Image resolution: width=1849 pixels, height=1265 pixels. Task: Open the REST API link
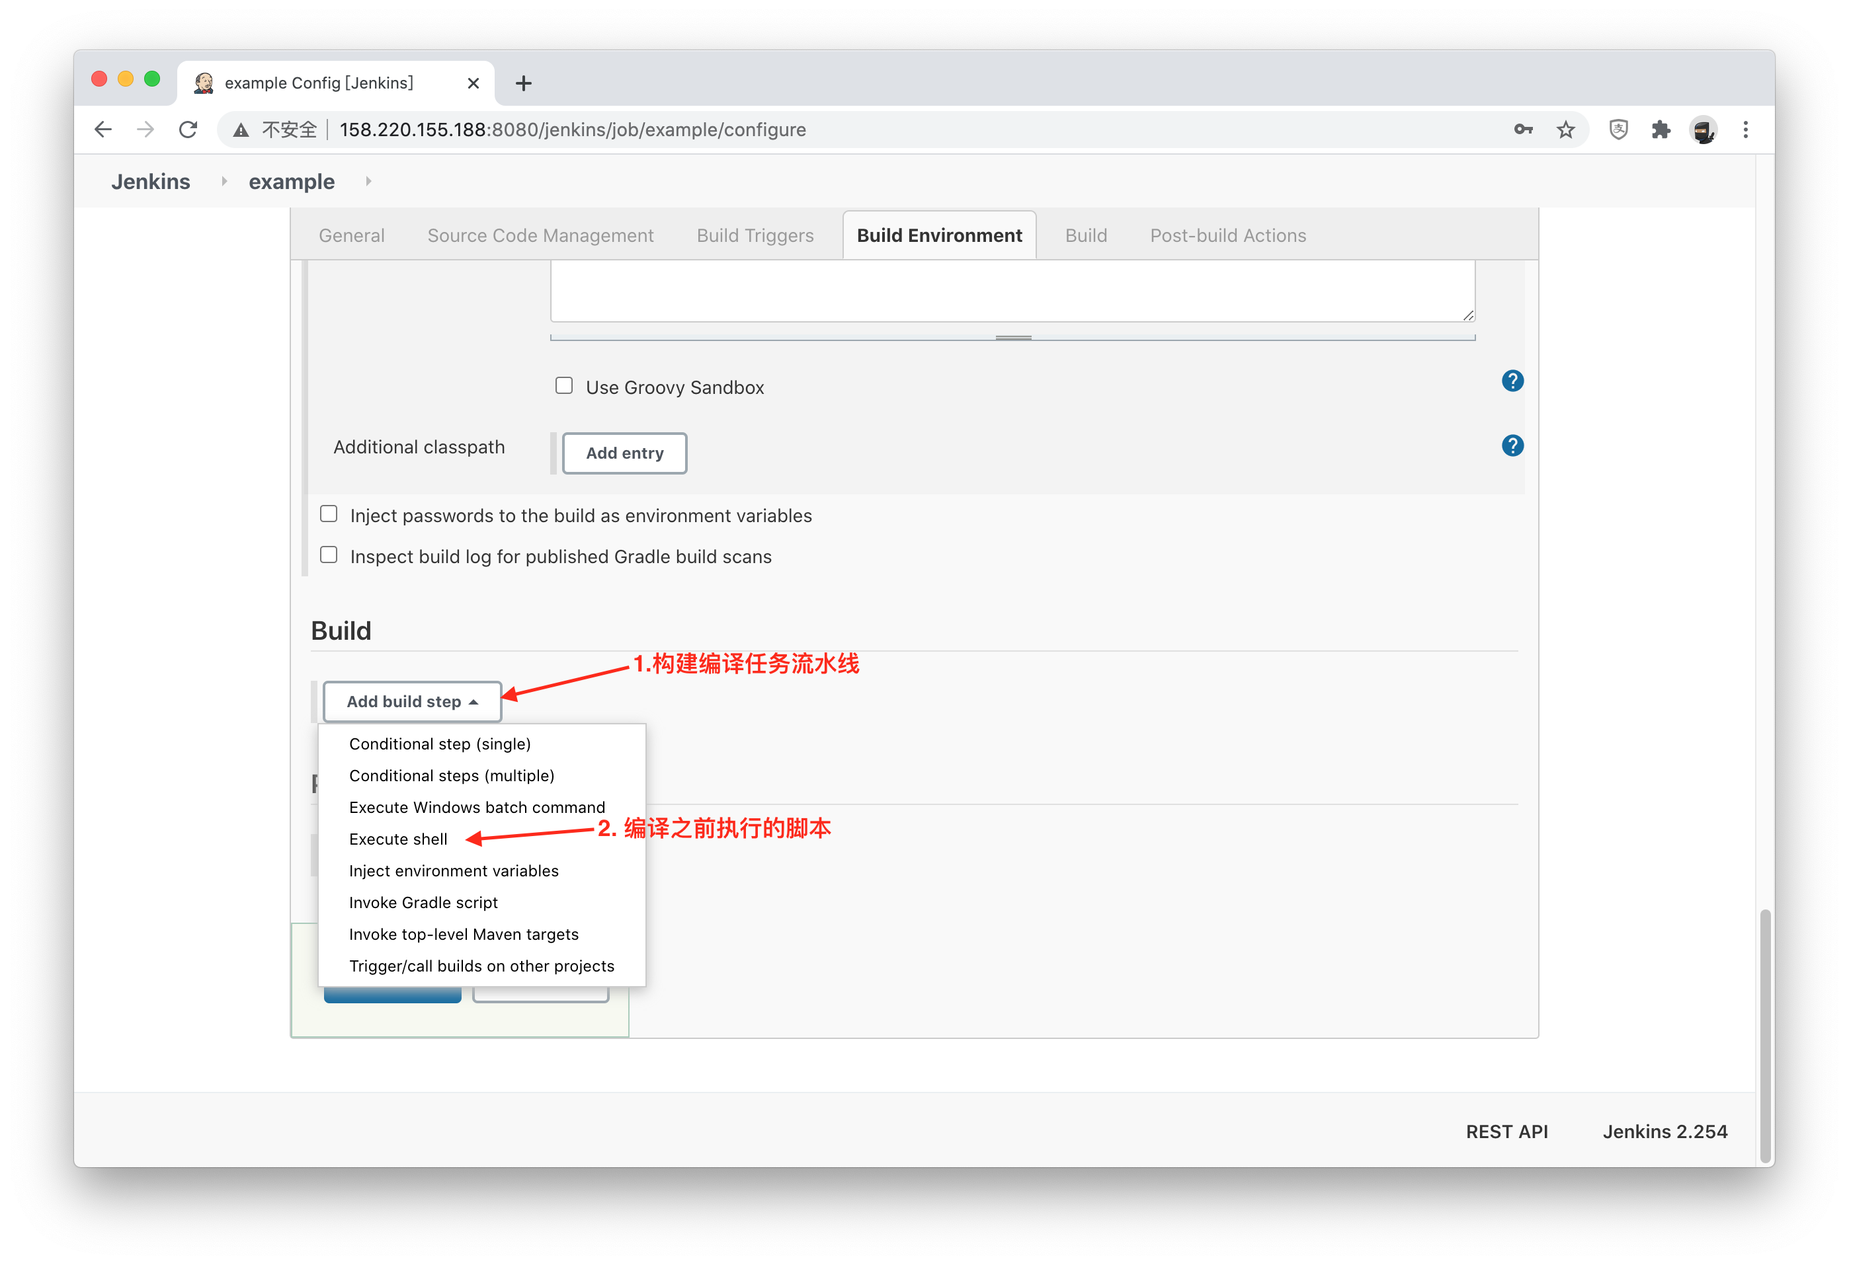click(x=1507, y=1131)
